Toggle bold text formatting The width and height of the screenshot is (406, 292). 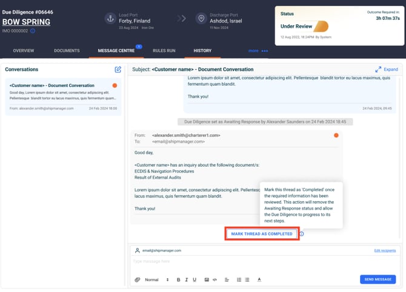(179, 280)
